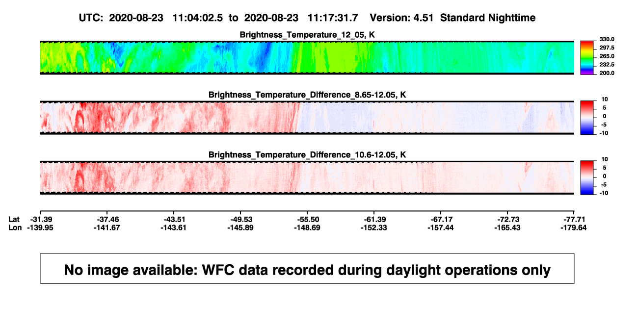The height and width of the screenshot is (327, 638).
Task: Click latitude value -61.39
Action: pyautogui.click(x=374, y=219)
